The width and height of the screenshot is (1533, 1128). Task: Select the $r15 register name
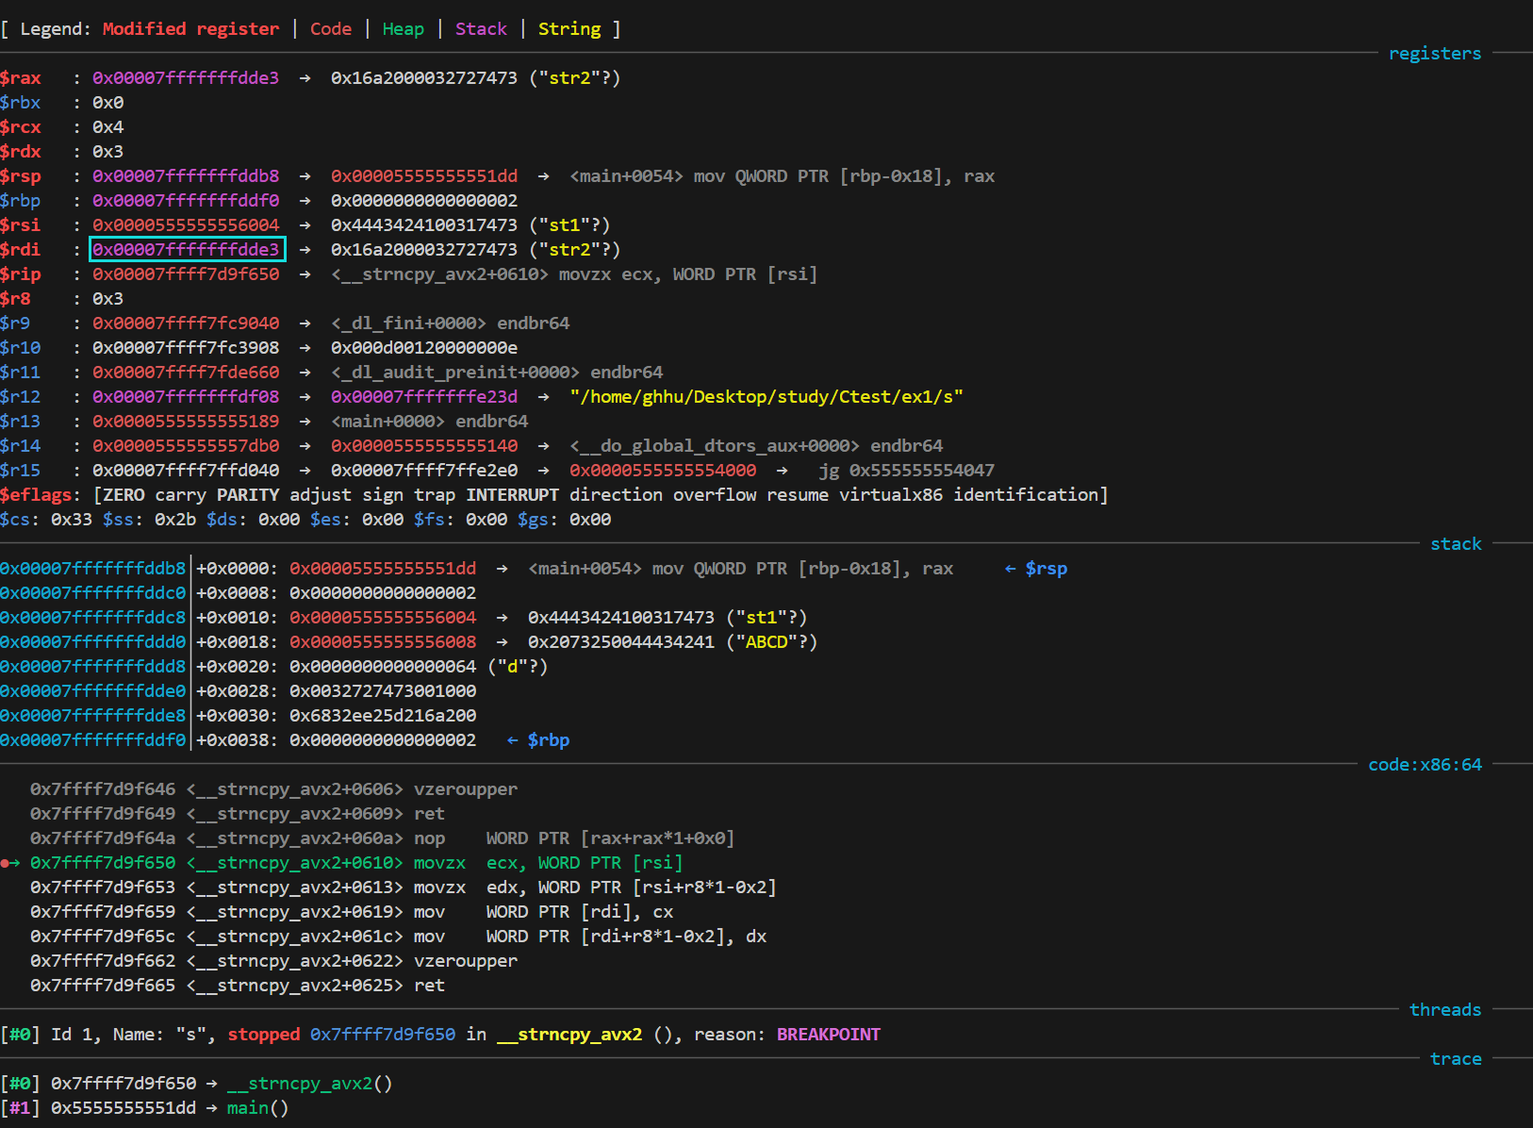coord(21,471)
